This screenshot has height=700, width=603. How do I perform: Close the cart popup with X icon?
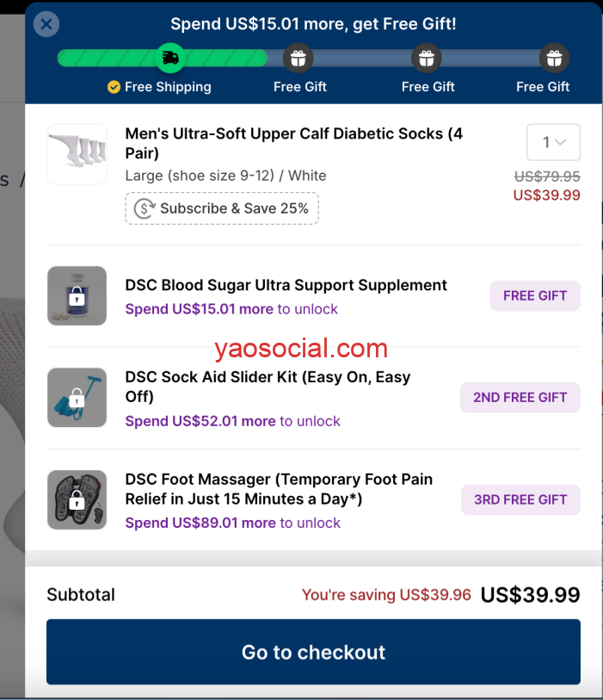pyautogui.click(x=46, y=24)
